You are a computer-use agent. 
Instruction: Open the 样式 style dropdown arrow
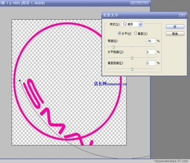point(140,24)
